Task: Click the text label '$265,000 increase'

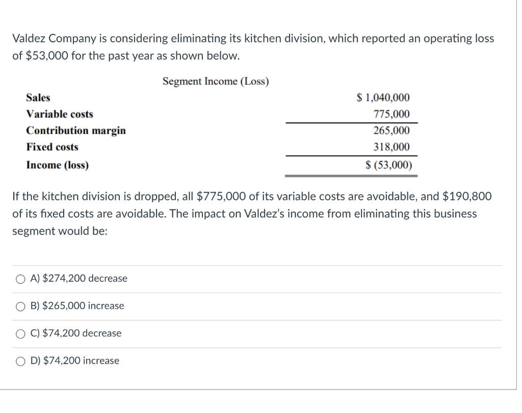Action: point(84,306)
